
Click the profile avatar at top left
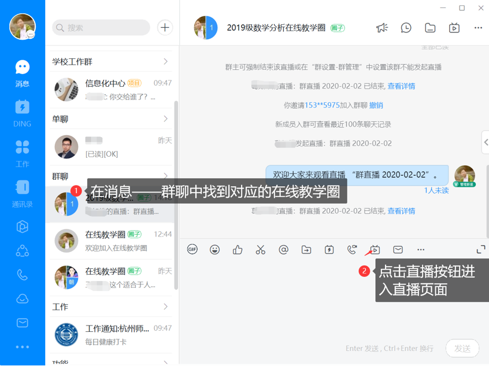point(23,27)
